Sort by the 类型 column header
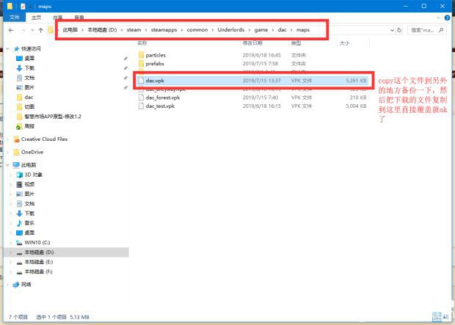The height and width of the screenshot is (325, 455). tap(296, 43)
